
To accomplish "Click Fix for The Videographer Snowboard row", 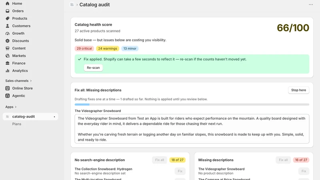I will (x=304, y=171).
